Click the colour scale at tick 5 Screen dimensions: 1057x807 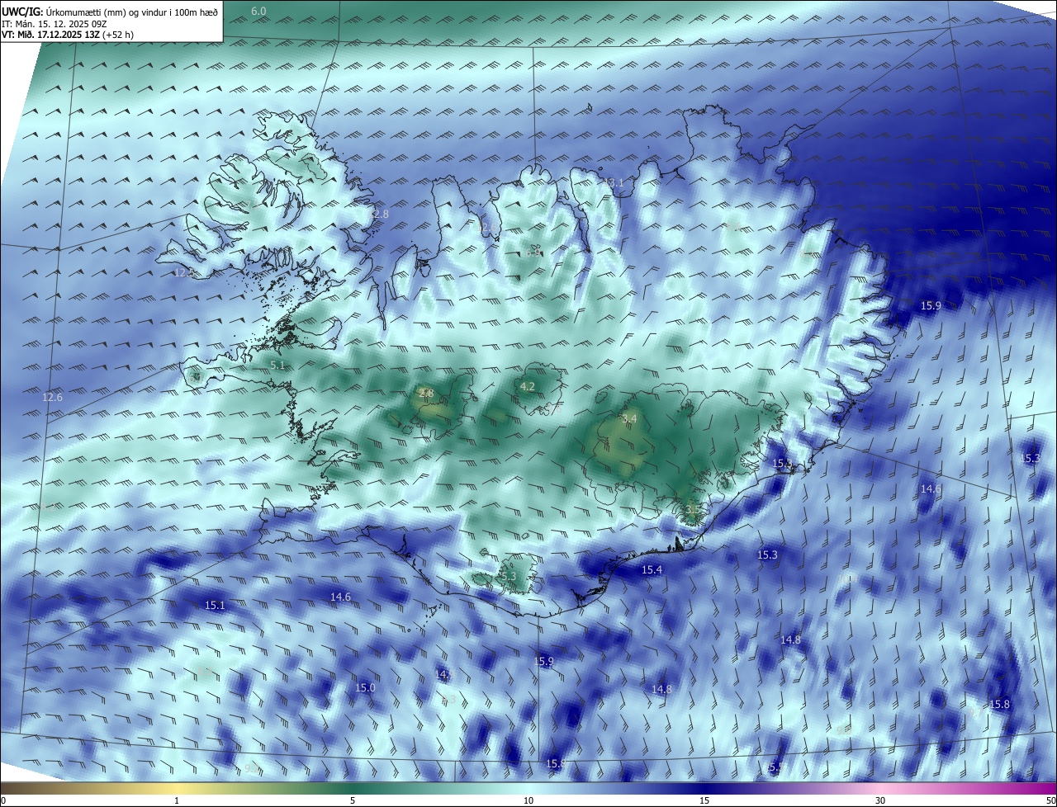tap(353, 800)
